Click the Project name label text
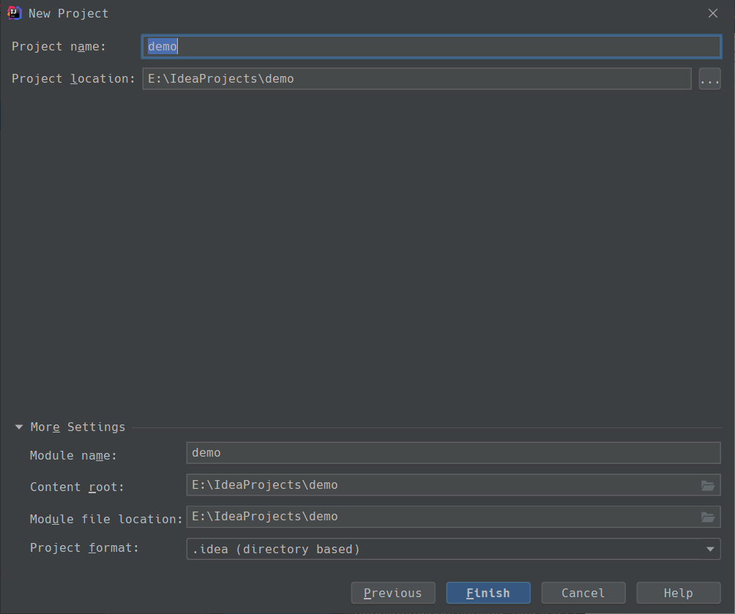 tap(59, 47)
